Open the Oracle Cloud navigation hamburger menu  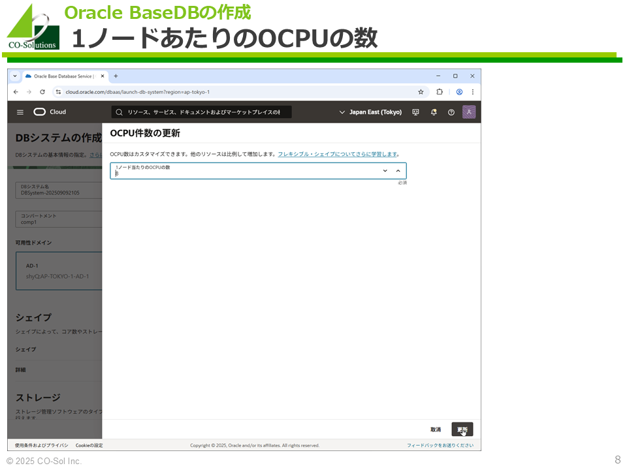pos(20,112)
